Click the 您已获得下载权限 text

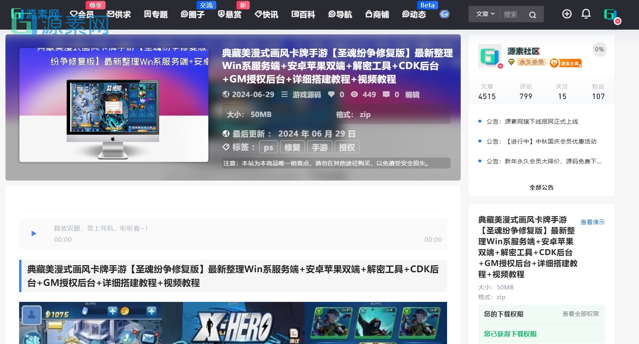510,334
